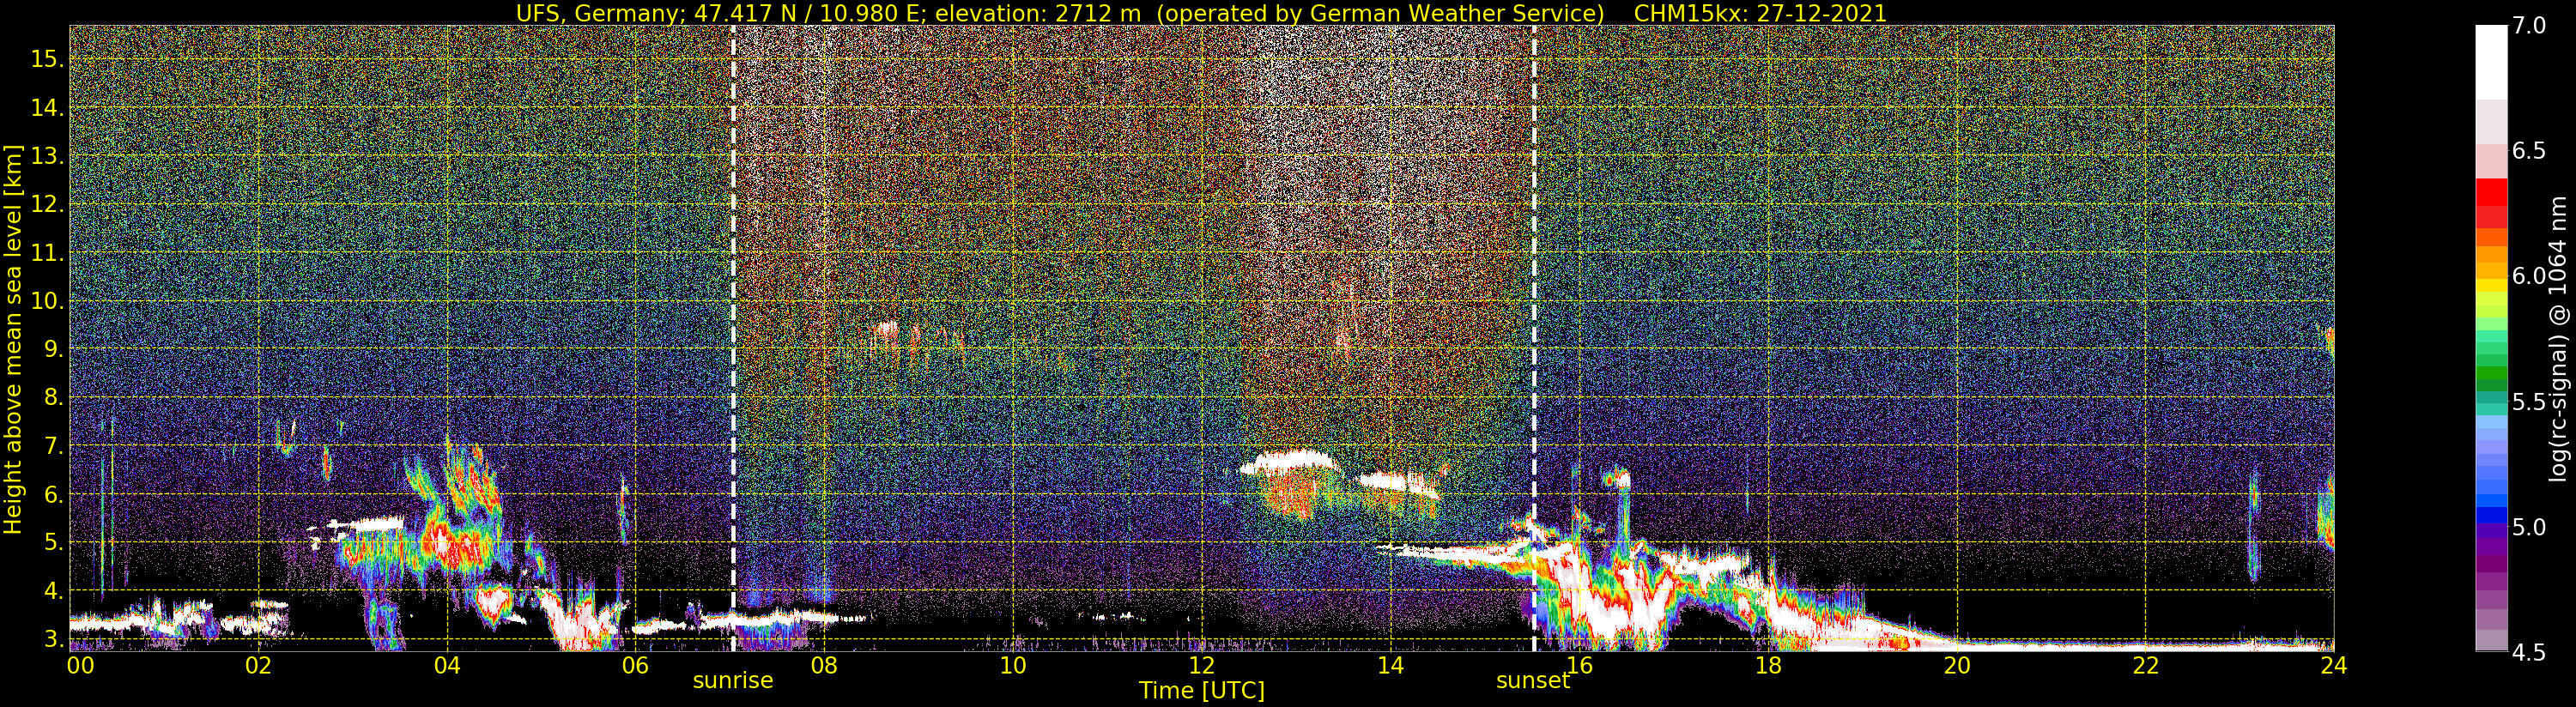Click the colorbar value '5.0'
2576x707 pixels.
coord(2529,527)
